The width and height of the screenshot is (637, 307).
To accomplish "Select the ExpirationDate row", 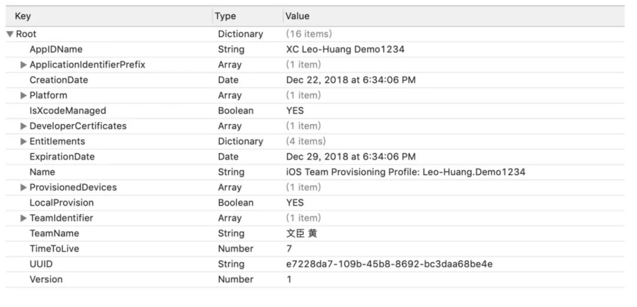I will point(62,157).
